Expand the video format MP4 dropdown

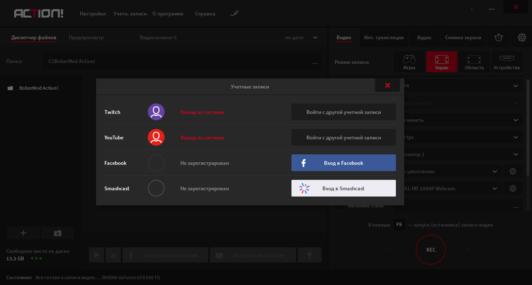coord(515,86)
